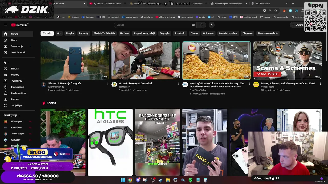Select the Podcasty filter chip

tap(84, 33)
